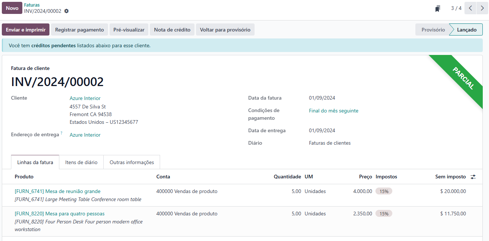Click the help question mark by Endereço de entrega
This screenshot has height=241, width=489.
point(61,133)
